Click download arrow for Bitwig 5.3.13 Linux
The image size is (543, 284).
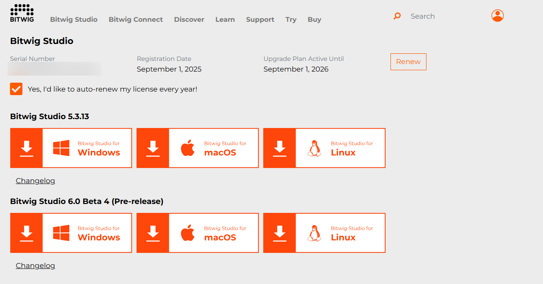click(279, 148)
